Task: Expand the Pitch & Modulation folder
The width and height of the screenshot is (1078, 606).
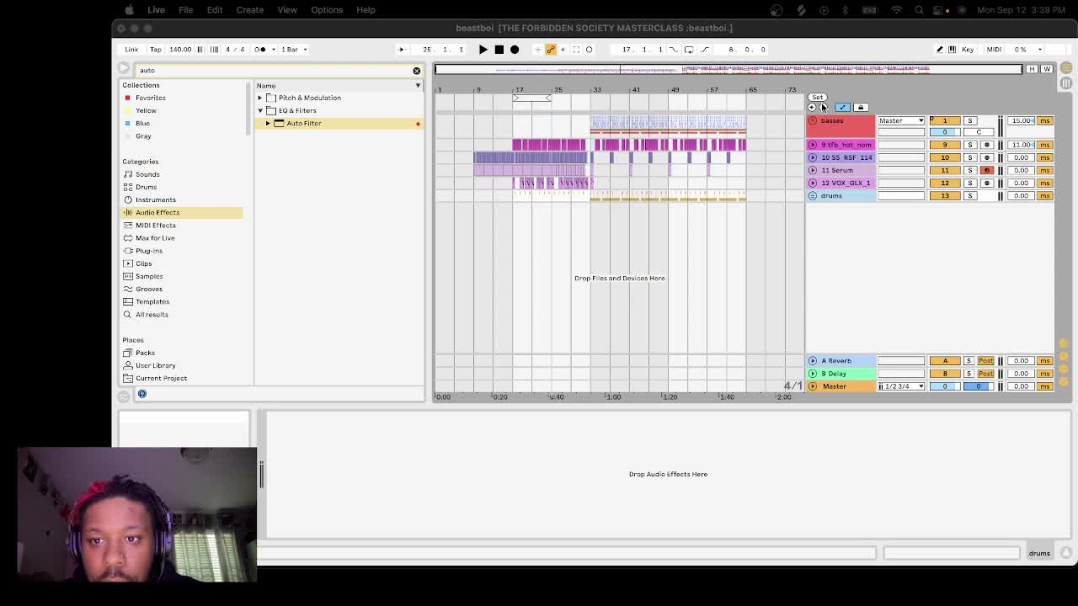Action: tap(260, 98)
